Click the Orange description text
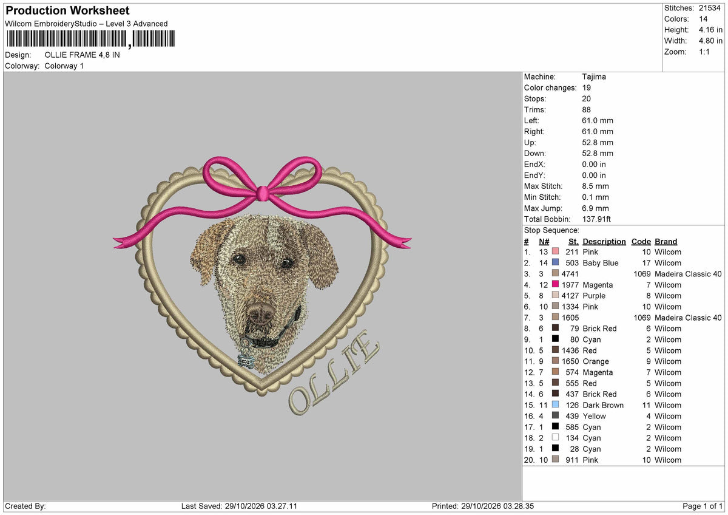 point(596,361)
